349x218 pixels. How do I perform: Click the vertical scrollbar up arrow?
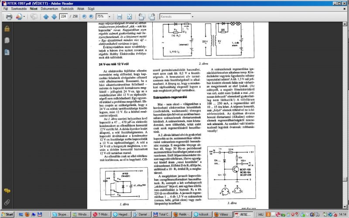click(345, 24)
